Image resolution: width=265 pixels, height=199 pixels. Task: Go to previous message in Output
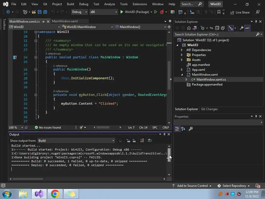click(128, 140)
